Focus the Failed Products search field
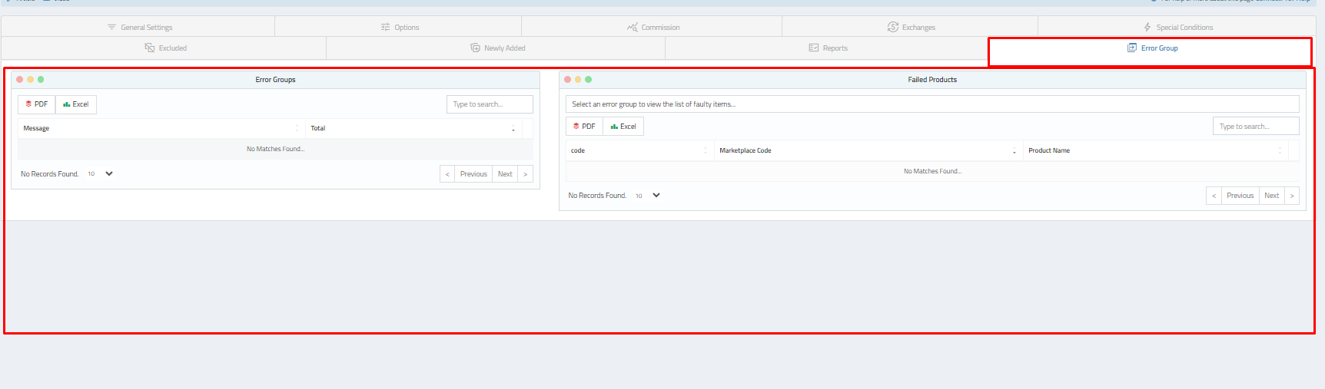Image resolution: width=1325 pixels, height=389 pixels. click(x=1255, y=127)
